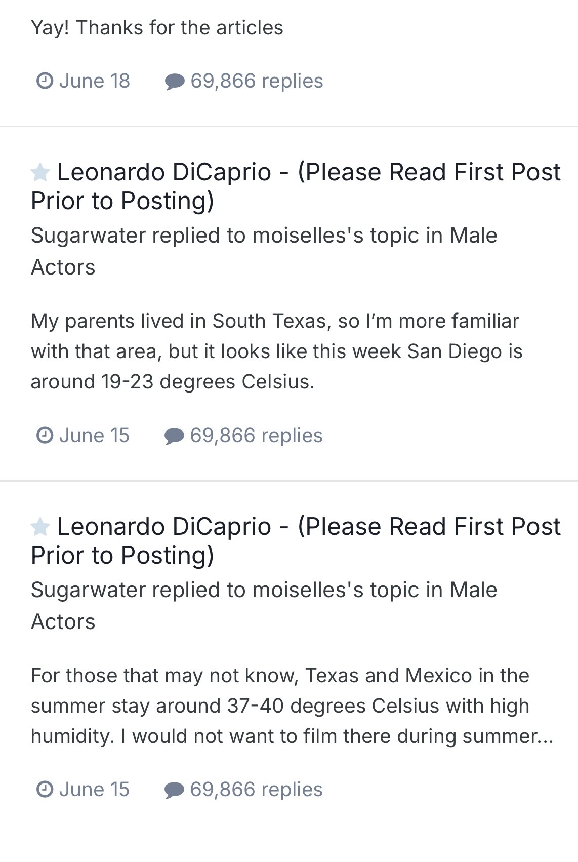Click the June 18 date
The image size is (578, 862).
point(95,81)
